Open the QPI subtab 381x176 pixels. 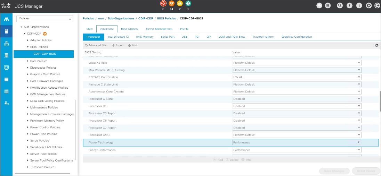[x=209, y=37]
